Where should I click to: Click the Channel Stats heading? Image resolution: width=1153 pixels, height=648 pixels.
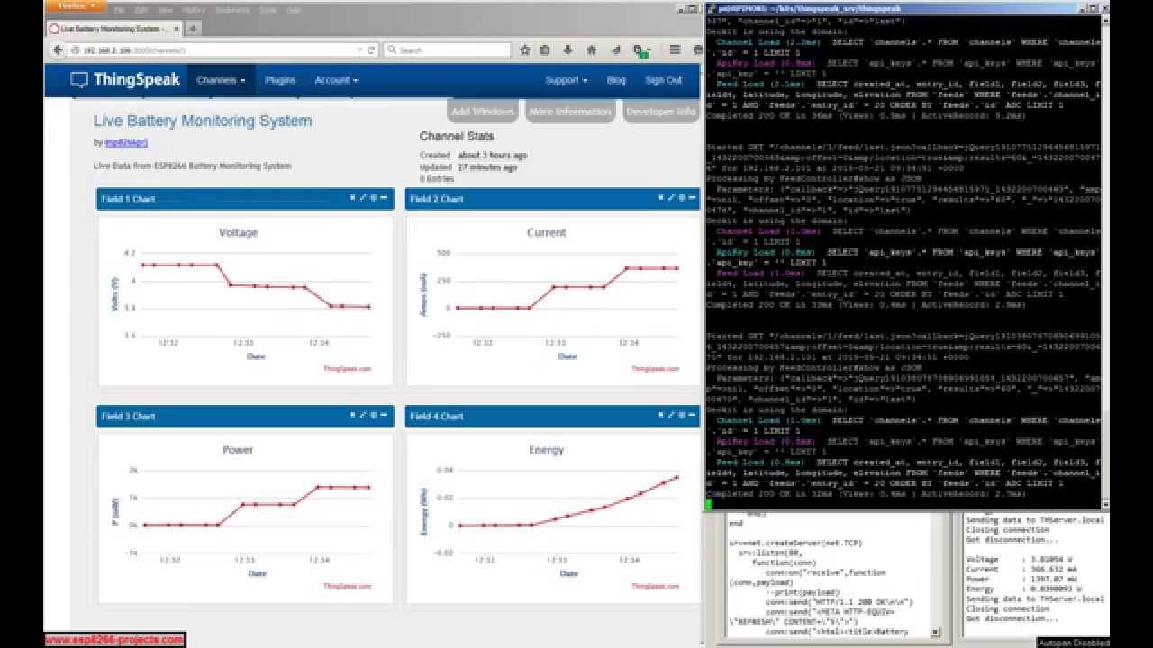pyautogui.click(x=457, y=137)
